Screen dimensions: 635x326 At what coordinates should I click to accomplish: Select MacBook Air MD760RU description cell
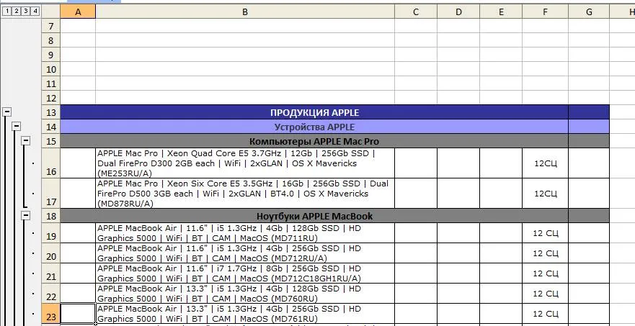point(245,293)
